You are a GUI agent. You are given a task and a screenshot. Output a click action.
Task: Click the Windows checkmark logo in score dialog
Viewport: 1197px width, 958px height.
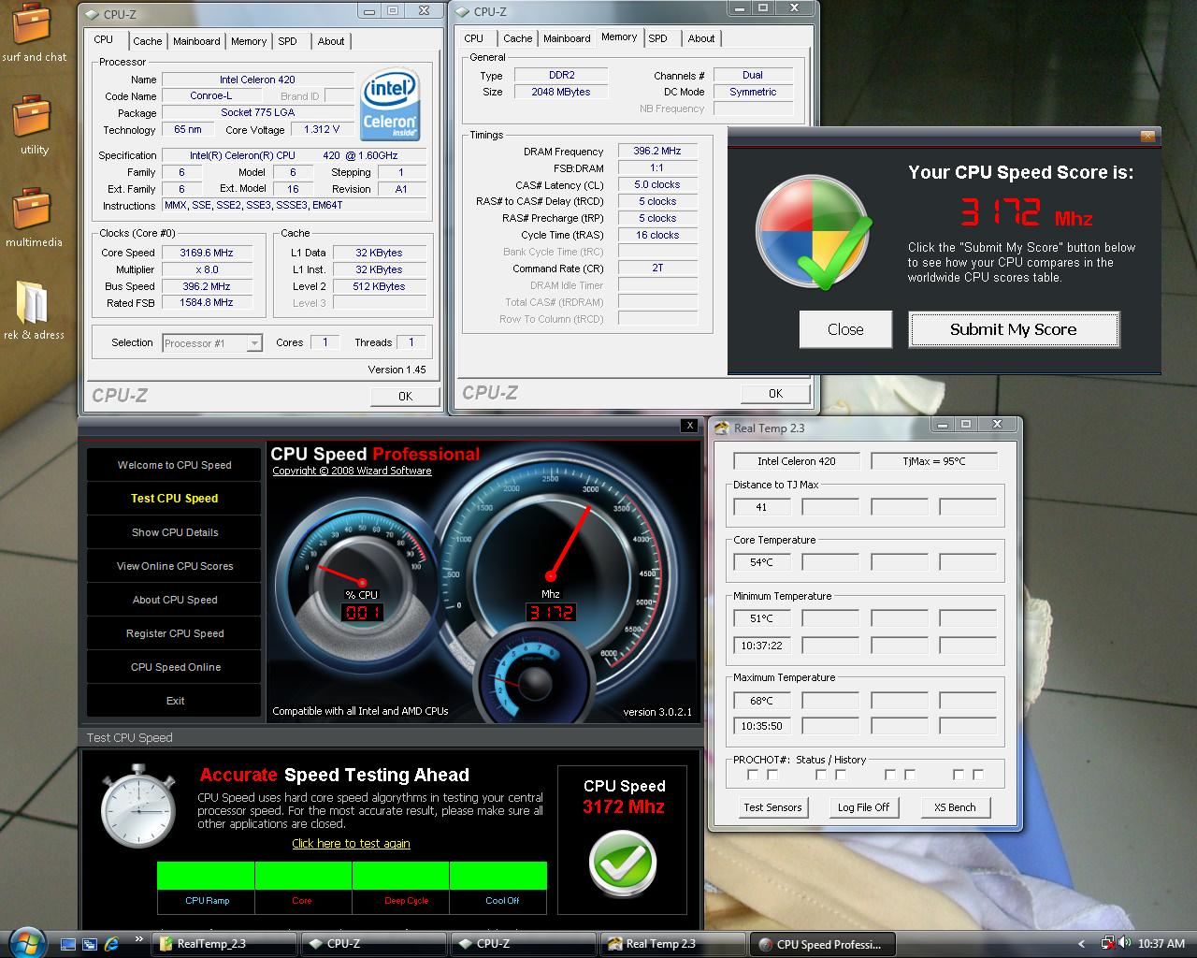pos(814,232)
